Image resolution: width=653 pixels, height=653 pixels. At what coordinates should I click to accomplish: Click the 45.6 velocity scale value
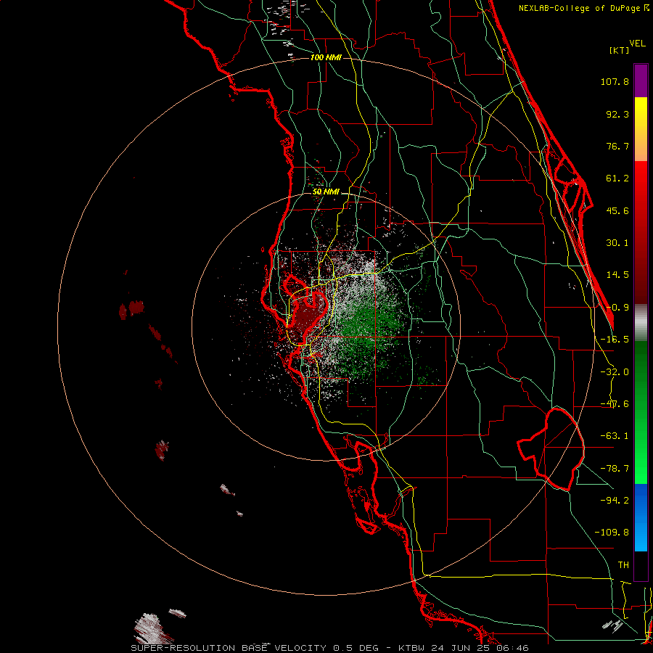point(617,210)
